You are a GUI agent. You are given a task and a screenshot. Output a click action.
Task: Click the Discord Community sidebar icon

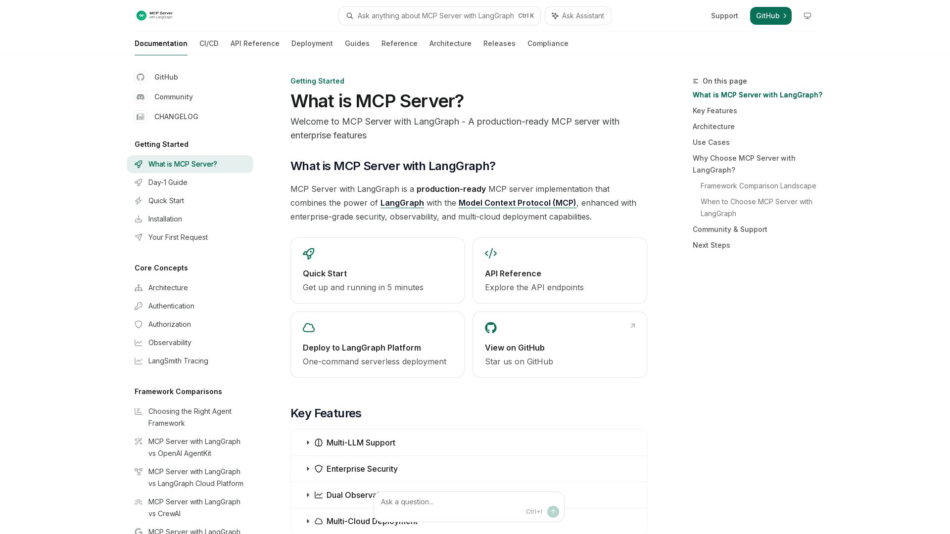click(x=141, y=97)
